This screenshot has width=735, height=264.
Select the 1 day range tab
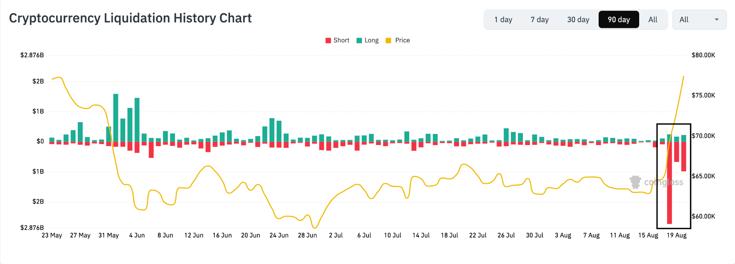(503, 20)
